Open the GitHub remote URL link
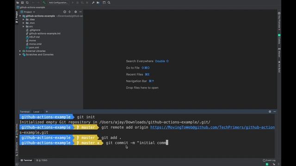Image resolution: width=296 pixels, height=166 pixels. (212, 127)
